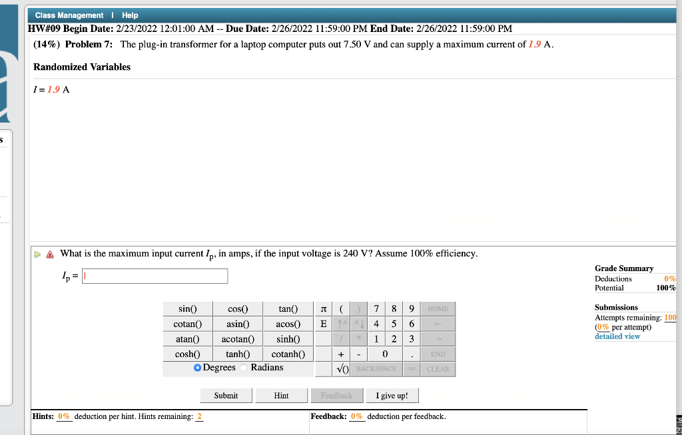Click the DEL key on the keypad
This screenshot has height=435, width=682.
tap(411, 368)
